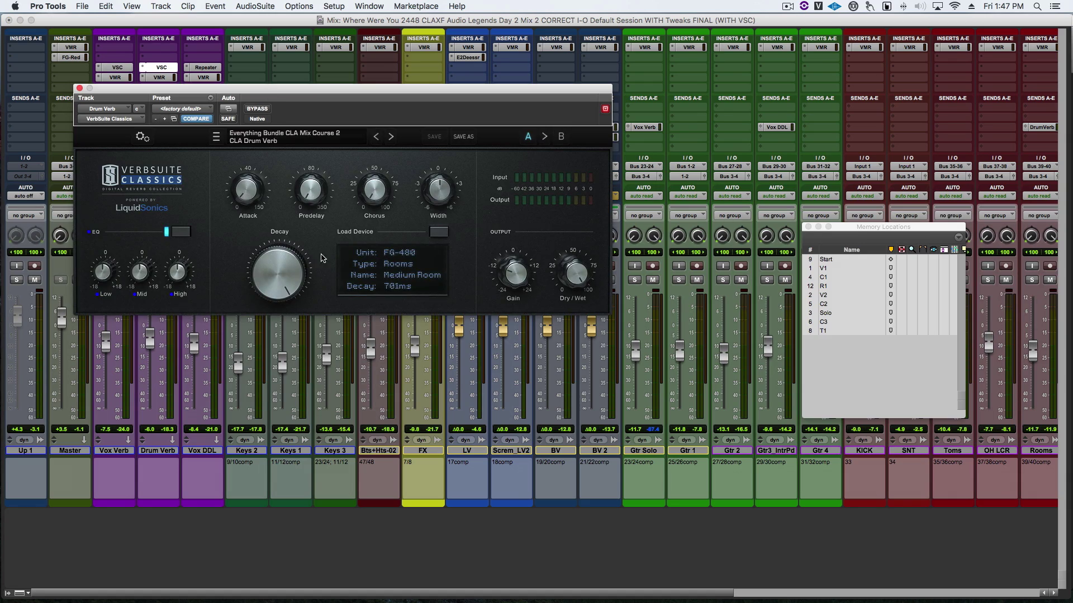
Task: Click the previous preset minus button
Action: click(x=156, y=119)
